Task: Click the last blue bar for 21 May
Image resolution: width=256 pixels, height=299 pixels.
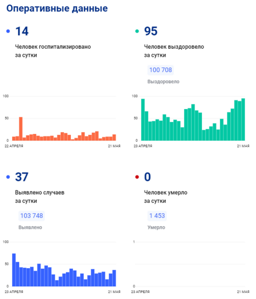Action: tap(114, 278)
